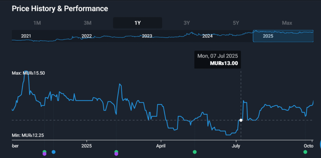Viewport: 321px width, 158px height.
Task: Open green event marker between April and July
Action: pos(195,152)
